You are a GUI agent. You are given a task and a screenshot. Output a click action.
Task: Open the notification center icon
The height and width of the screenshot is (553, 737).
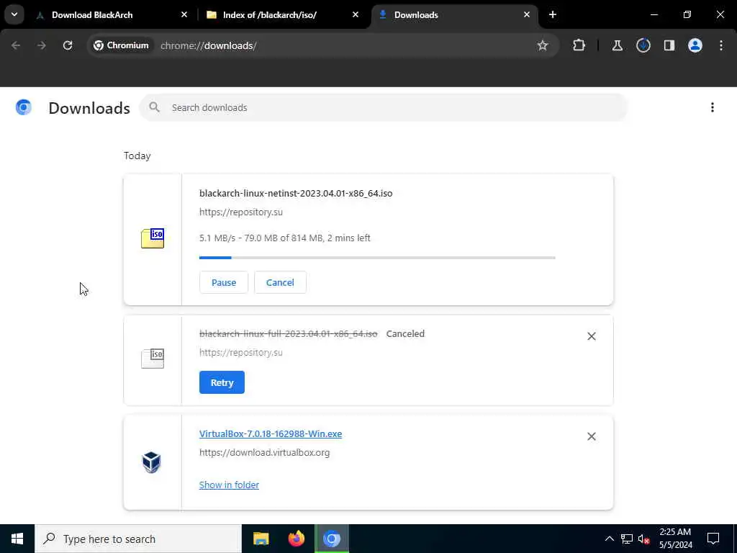pyautogui.click(x=713, y=539)
